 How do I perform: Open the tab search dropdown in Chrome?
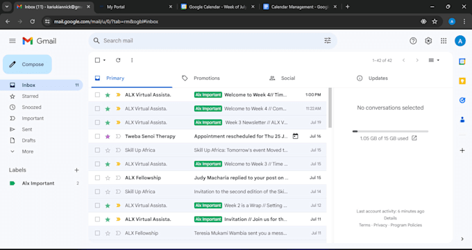point(7,7)
